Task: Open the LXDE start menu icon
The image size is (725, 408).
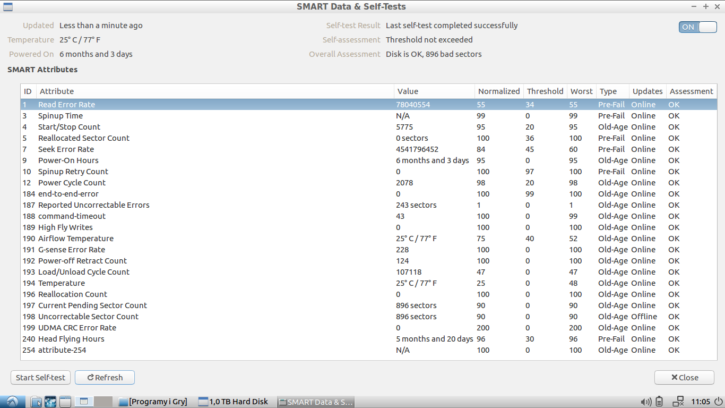Action: 12,402
